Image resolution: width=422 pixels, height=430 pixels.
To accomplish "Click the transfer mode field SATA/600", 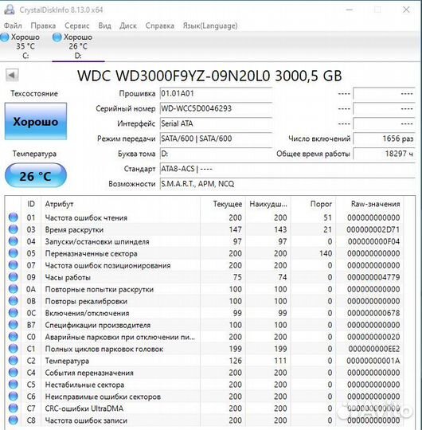I will 216,139.
